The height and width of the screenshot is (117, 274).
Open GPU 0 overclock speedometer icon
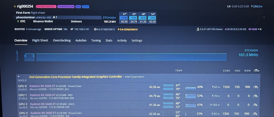(255, 87)
